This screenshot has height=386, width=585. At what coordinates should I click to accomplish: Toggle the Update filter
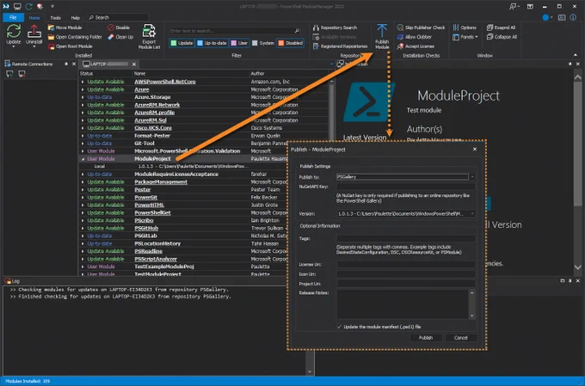(182, 43)
